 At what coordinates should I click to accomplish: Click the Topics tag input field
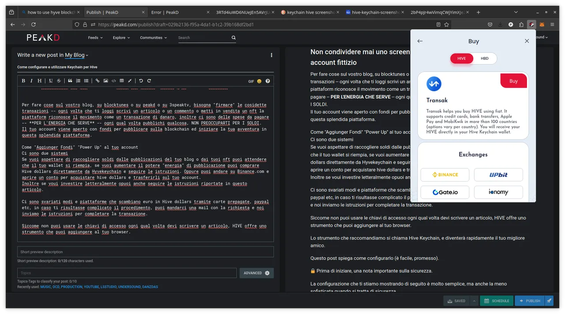pos(127,273)
